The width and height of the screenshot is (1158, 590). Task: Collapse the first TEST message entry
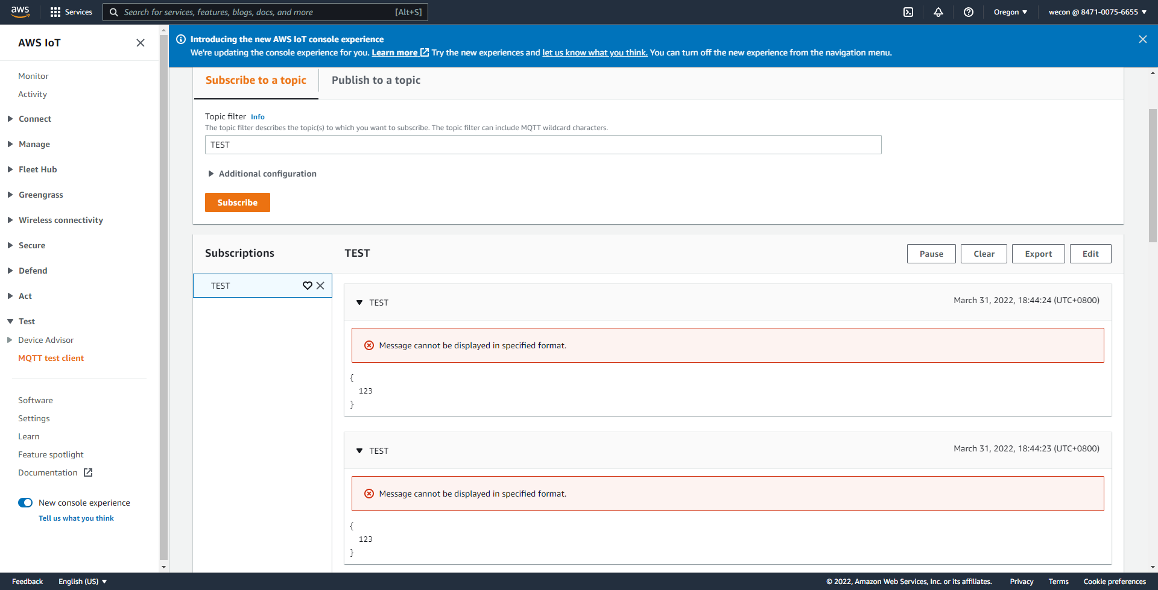tap(359, 303)
